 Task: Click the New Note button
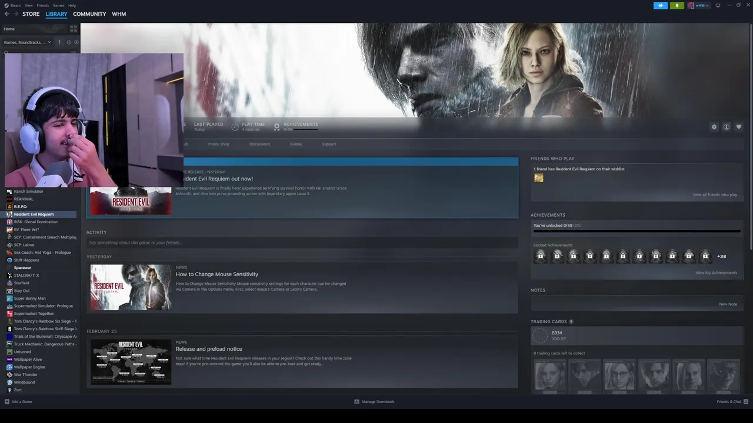pyautogui.click(x=728, y=304)
